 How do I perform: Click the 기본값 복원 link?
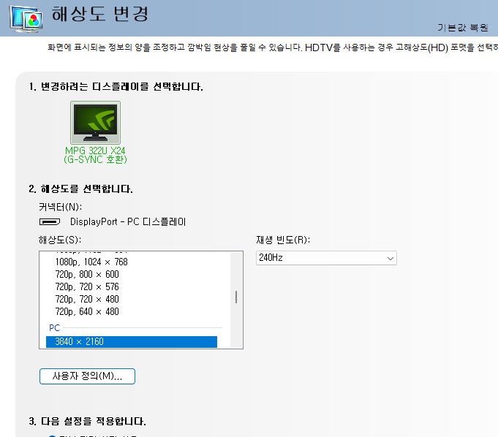(462, 28)
